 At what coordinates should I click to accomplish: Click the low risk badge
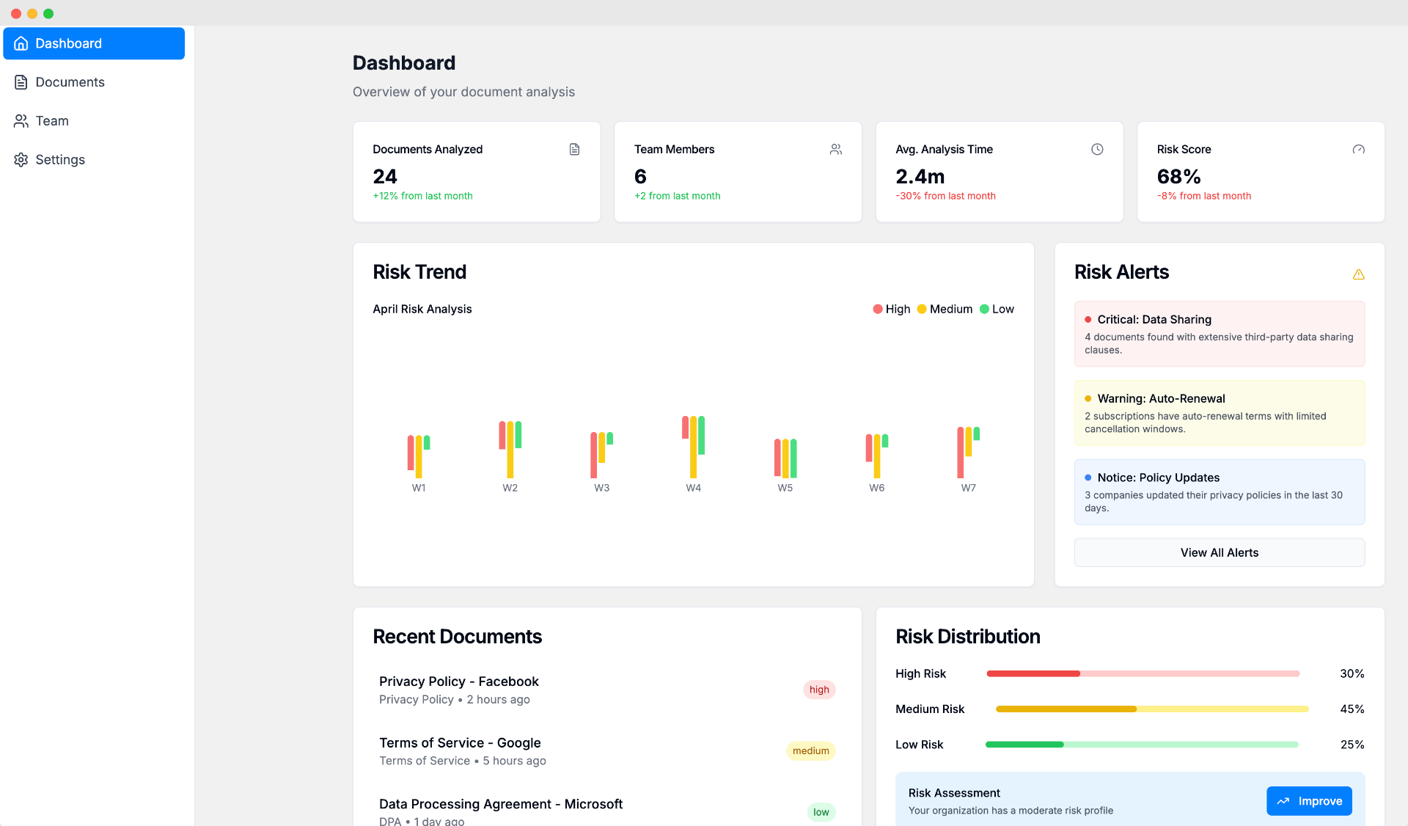(821, 812)
